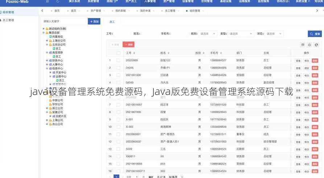Click 查看 for row 张猛122
This screenshot has height=178, width=324.
point(298,61)
